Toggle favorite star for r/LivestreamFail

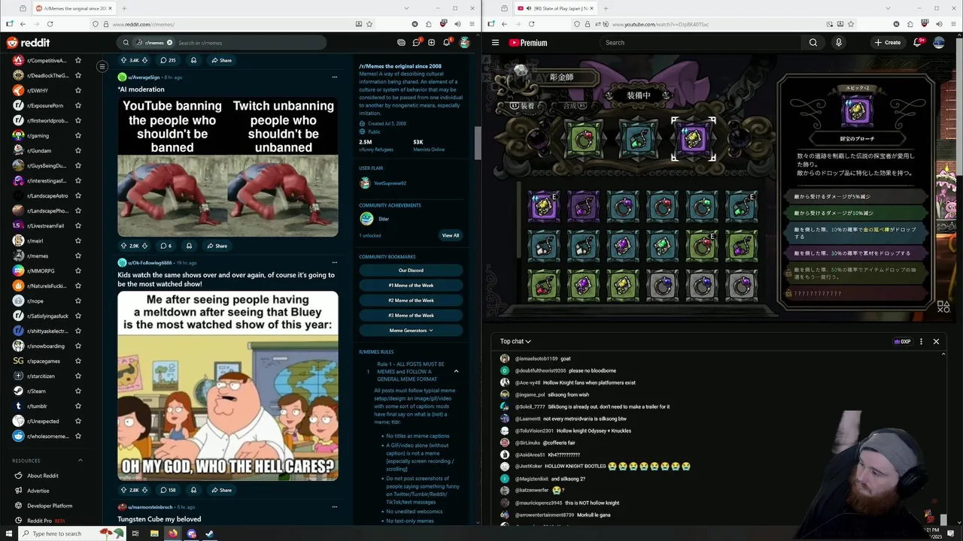point(77,225)
